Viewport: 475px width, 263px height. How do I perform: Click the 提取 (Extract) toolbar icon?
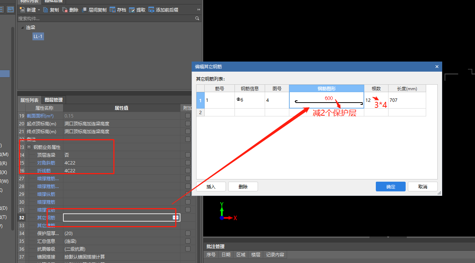132,10
